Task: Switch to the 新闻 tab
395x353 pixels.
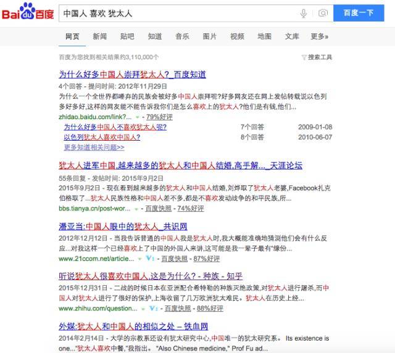Action: point(100,36)
